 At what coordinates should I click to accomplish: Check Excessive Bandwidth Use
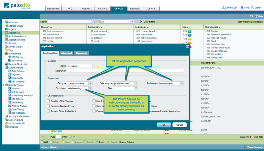[48, 106]
